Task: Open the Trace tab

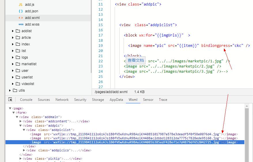Action: coord(163,100)
